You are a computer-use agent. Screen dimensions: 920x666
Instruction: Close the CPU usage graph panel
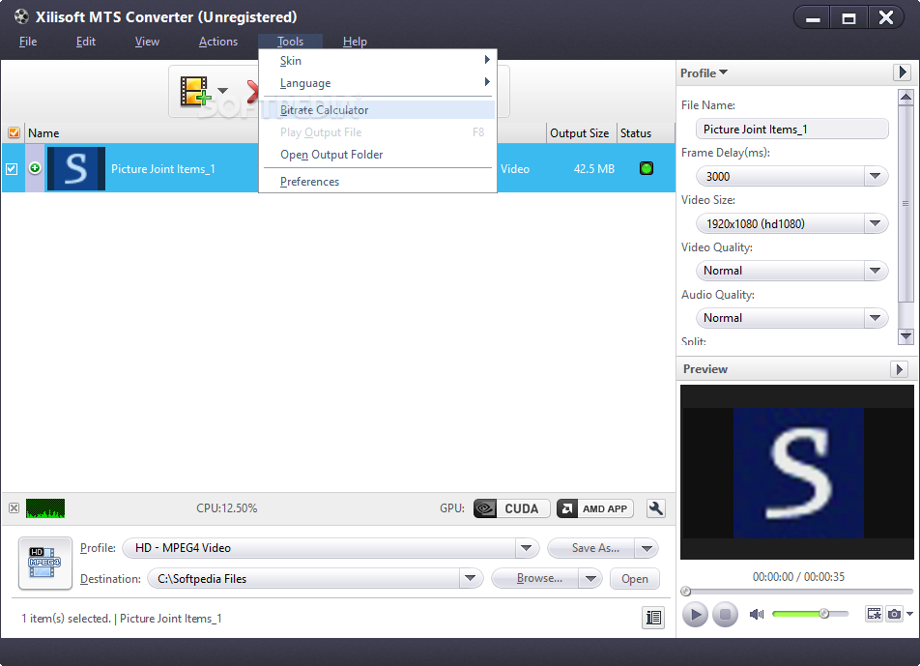tap(14, 508)
